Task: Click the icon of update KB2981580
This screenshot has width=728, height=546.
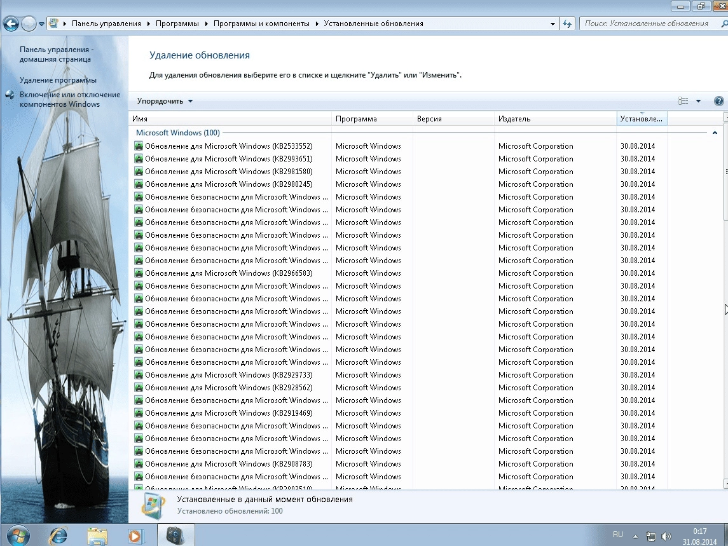Action: coord(139,172)
